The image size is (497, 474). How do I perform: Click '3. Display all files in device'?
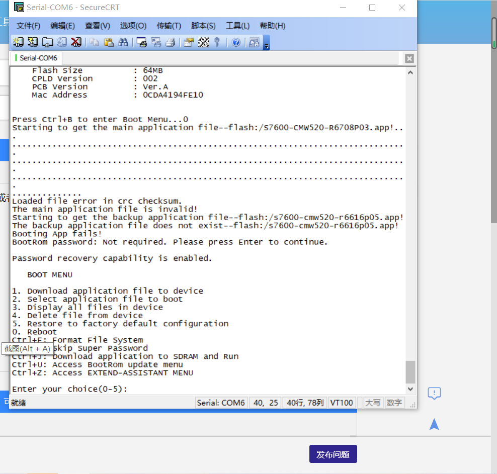click(88, 307)
